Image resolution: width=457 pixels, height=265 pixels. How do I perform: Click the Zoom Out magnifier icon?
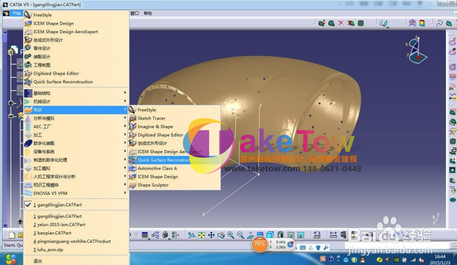coord(241,235)
